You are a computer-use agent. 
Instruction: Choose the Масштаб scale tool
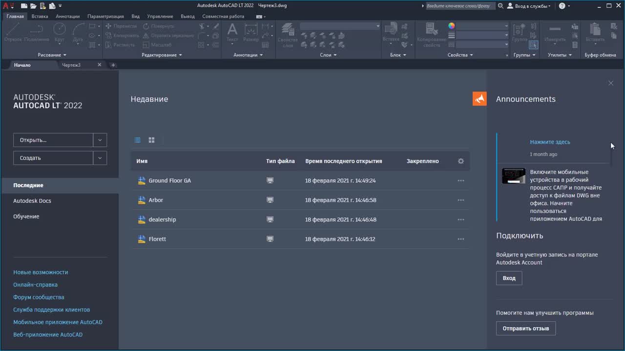pos(157,45)
